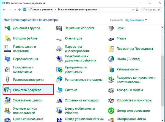Open the Защитник Windows wall icon
This screenshot has width=165, height=122.
(x=59, y=28)
